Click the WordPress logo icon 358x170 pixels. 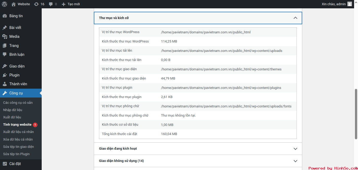[x=4, y=4]
